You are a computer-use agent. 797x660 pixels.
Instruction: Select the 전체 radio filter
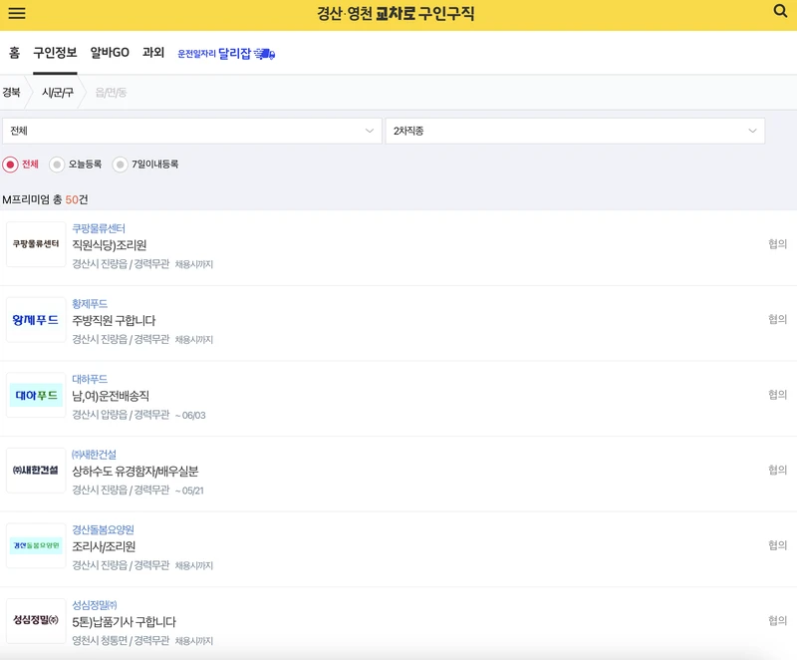(9, 164)
